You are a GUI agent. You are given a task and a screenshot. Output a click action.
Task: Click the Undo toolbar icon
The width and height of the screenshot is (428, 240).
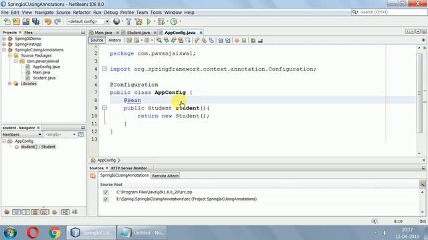tap(47, 21)
